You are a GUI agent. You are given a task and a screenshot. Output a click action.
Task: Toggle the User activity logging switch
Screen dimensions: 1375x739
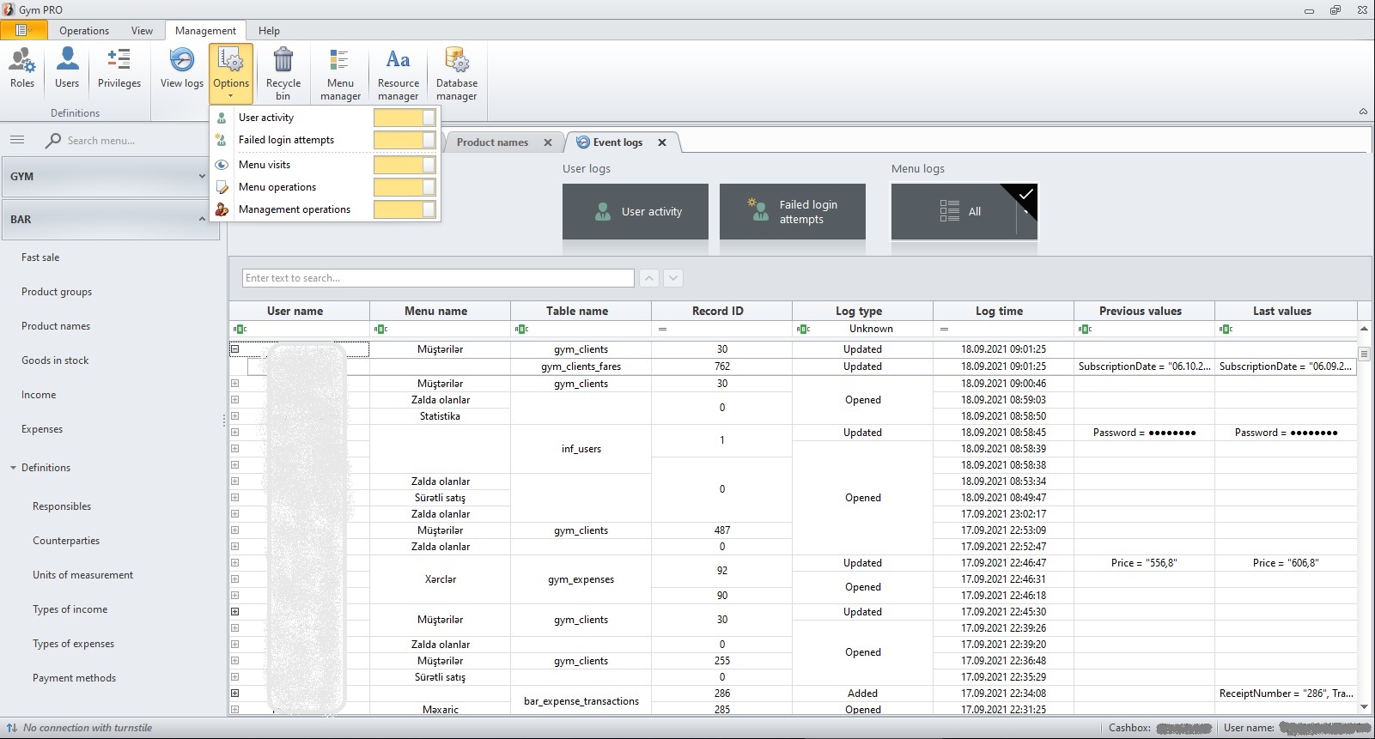point(405,118)
